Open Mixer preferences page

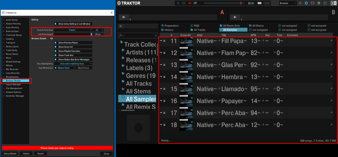click(9, 58)
